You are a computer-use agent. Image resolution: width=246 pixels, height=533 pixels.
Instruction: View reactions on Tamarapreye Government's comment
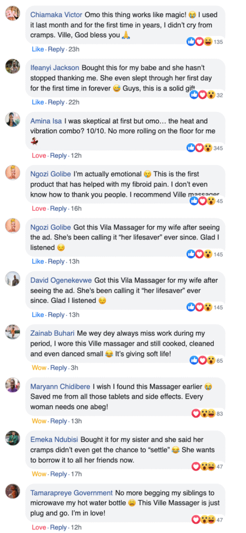point(203,520)
